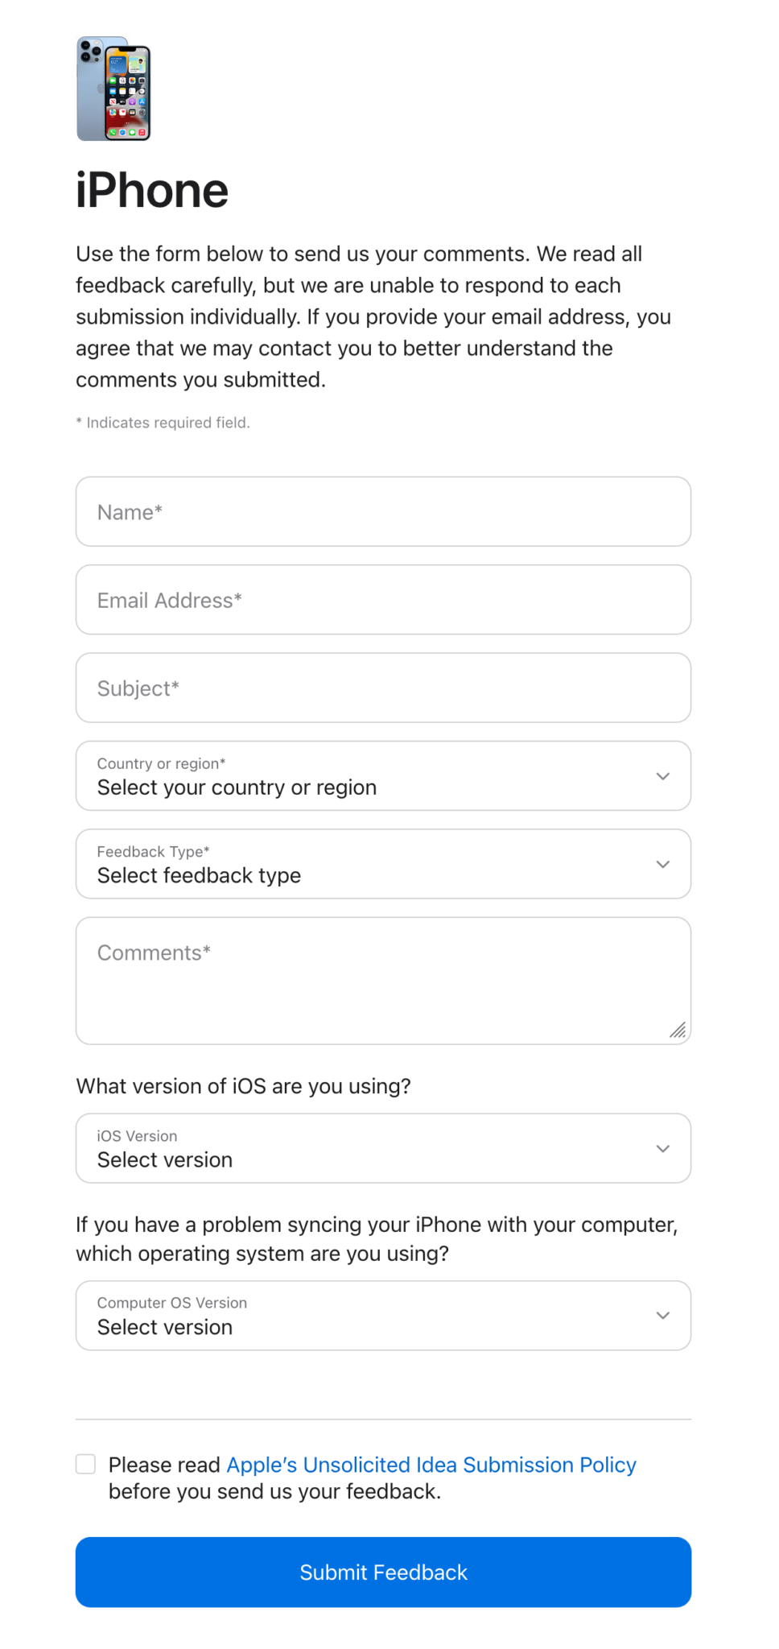The width and height of the screenshot is (779, 1649).
Task: Click the iPhone product image
Action: coord(113,89)
